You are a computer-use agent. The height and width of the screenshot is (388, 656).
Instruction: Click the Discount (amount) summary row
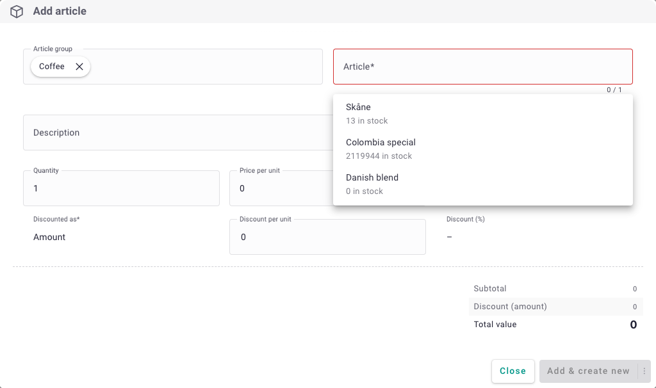click(555, 307)
